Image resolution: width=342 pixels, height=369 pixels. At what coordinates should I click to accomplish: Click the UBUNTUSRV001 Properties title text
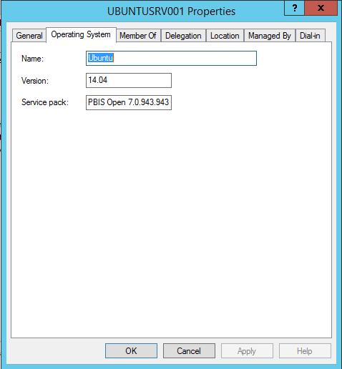(x=171, y=11)
